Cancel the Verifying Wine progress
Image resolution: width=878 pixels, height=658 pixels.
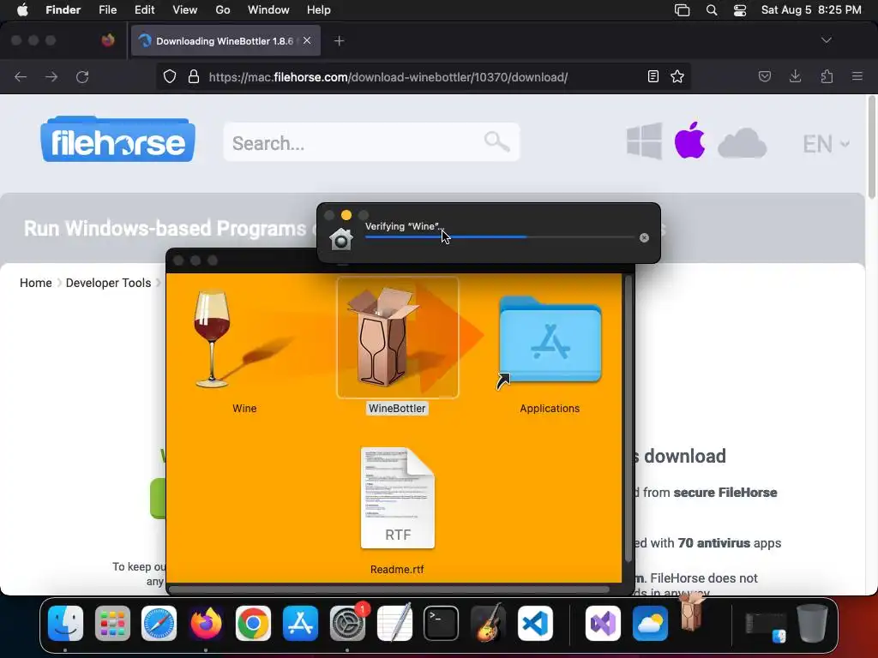645,238
